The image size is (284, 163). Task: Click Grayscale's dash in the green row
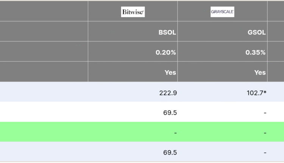265,133
